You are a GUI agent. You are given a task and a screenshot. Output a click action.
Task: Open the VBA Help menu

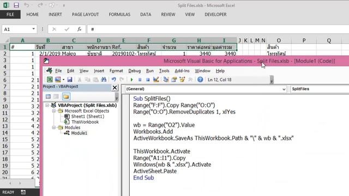[x=220, y=71]
